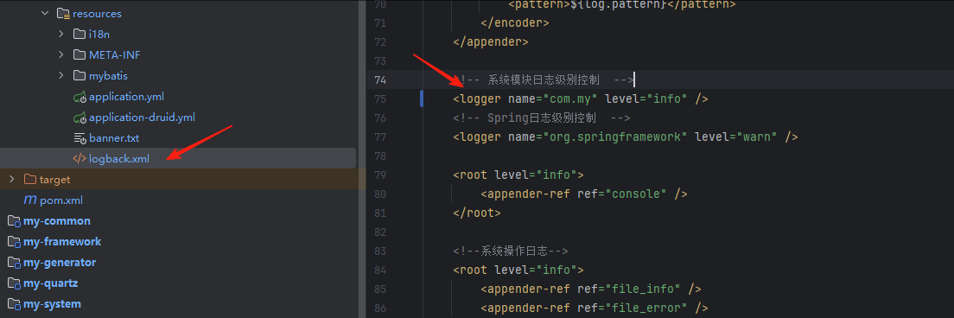Click ref="file_info" appender reference
This screenshot has width=954, height=318.
(628, 289)
